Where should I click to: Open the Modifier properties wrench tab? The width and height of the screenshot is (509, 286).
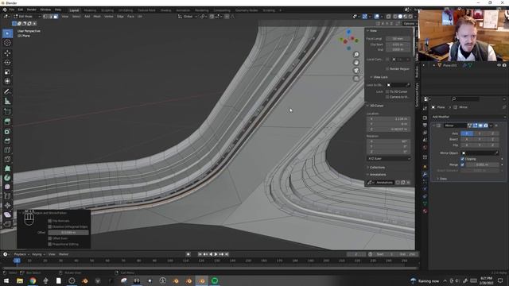425,175
